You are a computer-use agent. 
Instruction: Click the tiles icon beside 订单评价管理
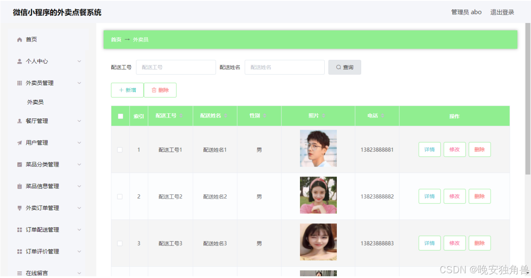(x=20, y=251)
